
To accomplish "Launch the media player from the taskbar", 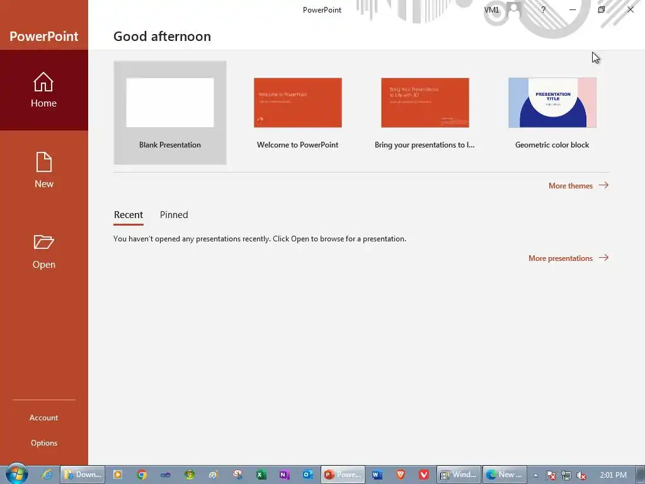I will pos(118,475).
